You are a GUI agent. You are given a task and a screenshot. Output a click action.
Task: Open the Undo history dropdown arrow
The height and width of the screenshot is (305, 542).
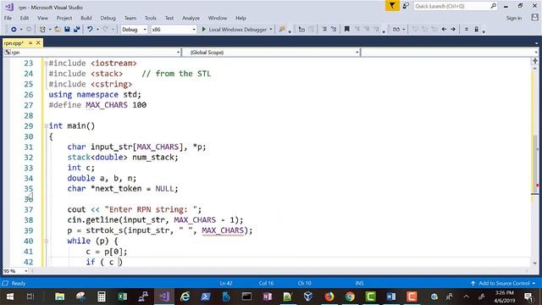pos(97,30)
